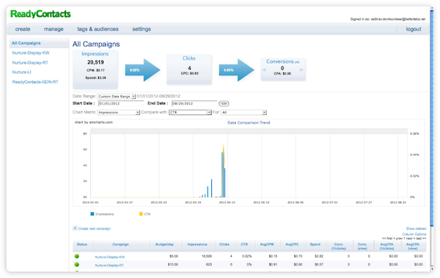
Task: Click the 0.00% clicks-to-conversions arrow
Action: click(236, 70)
